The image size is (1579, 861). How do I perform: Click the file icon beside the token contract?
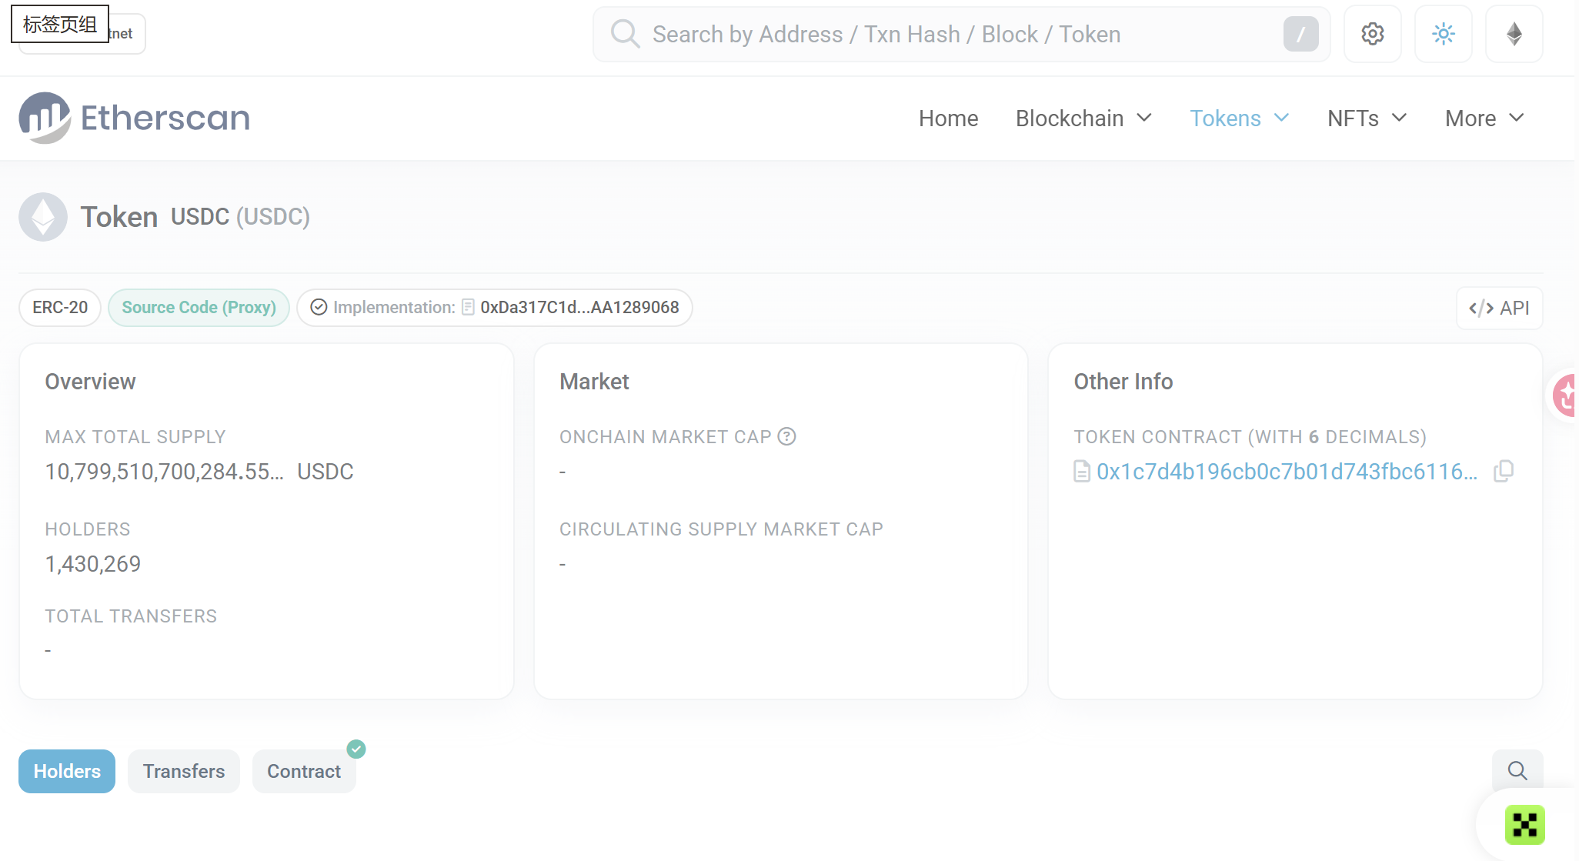pyautogui.click(x=1082, y=471)
